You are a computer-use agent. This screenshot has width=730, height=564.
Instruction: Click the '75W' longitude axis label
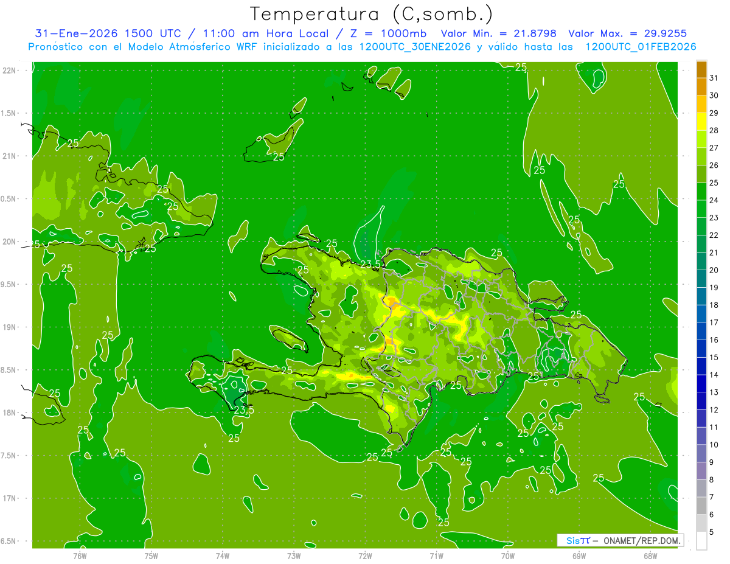click(151, 555)
